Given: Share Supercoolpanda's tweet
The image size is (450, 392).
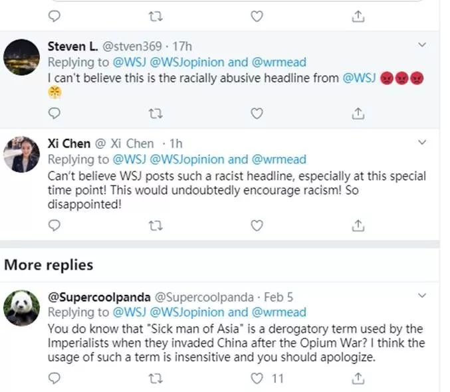Looking at the screenshot, I should [358, 379].
